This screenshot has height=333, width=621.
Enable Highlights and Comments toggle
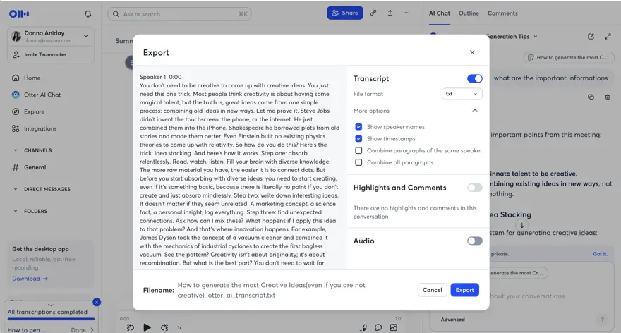click(x=474, y=188)
